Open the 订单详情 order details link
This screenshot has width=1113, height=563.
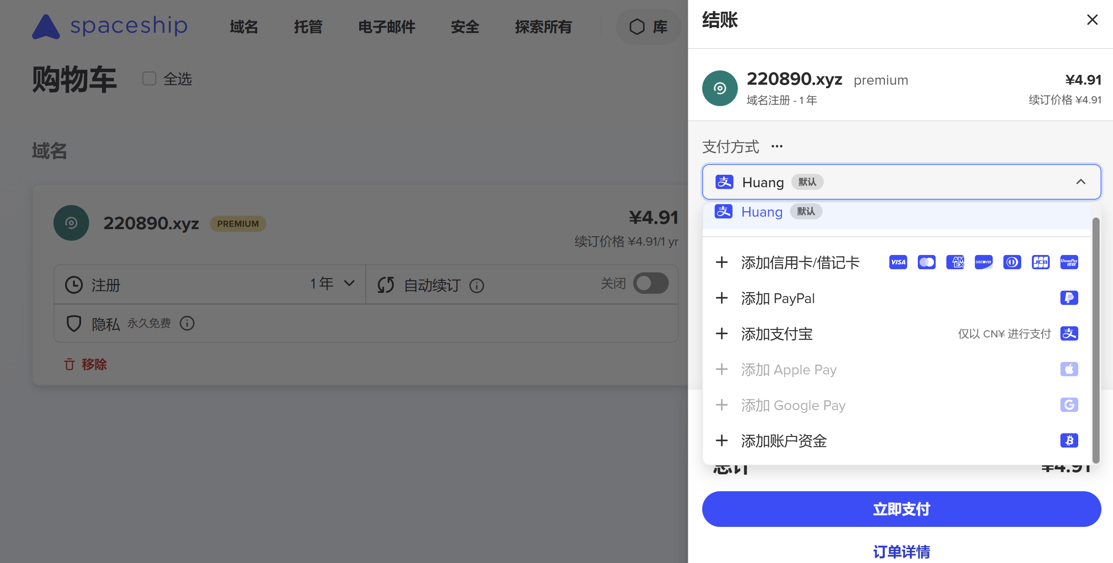902,552
